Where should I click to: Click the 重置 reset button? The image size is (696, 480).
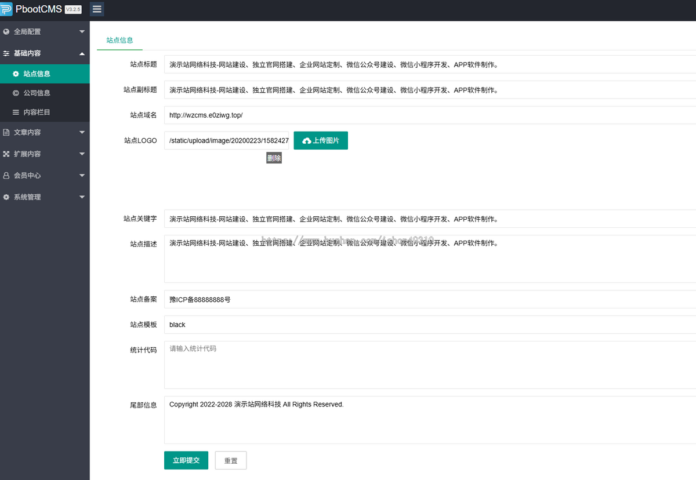231,460
